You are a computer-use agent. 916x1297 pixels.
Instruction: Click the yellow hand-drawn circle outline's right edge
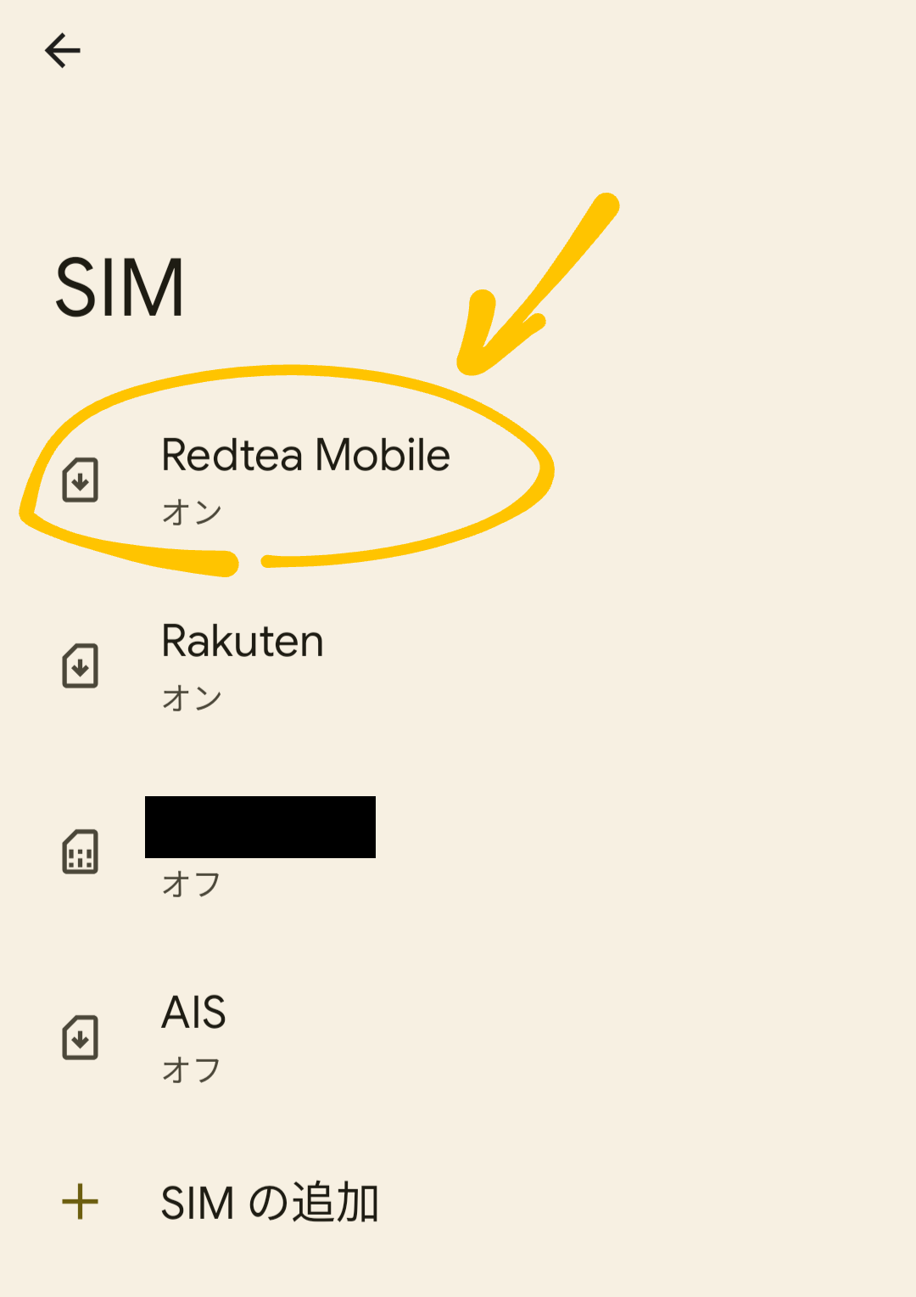[545, 470]
